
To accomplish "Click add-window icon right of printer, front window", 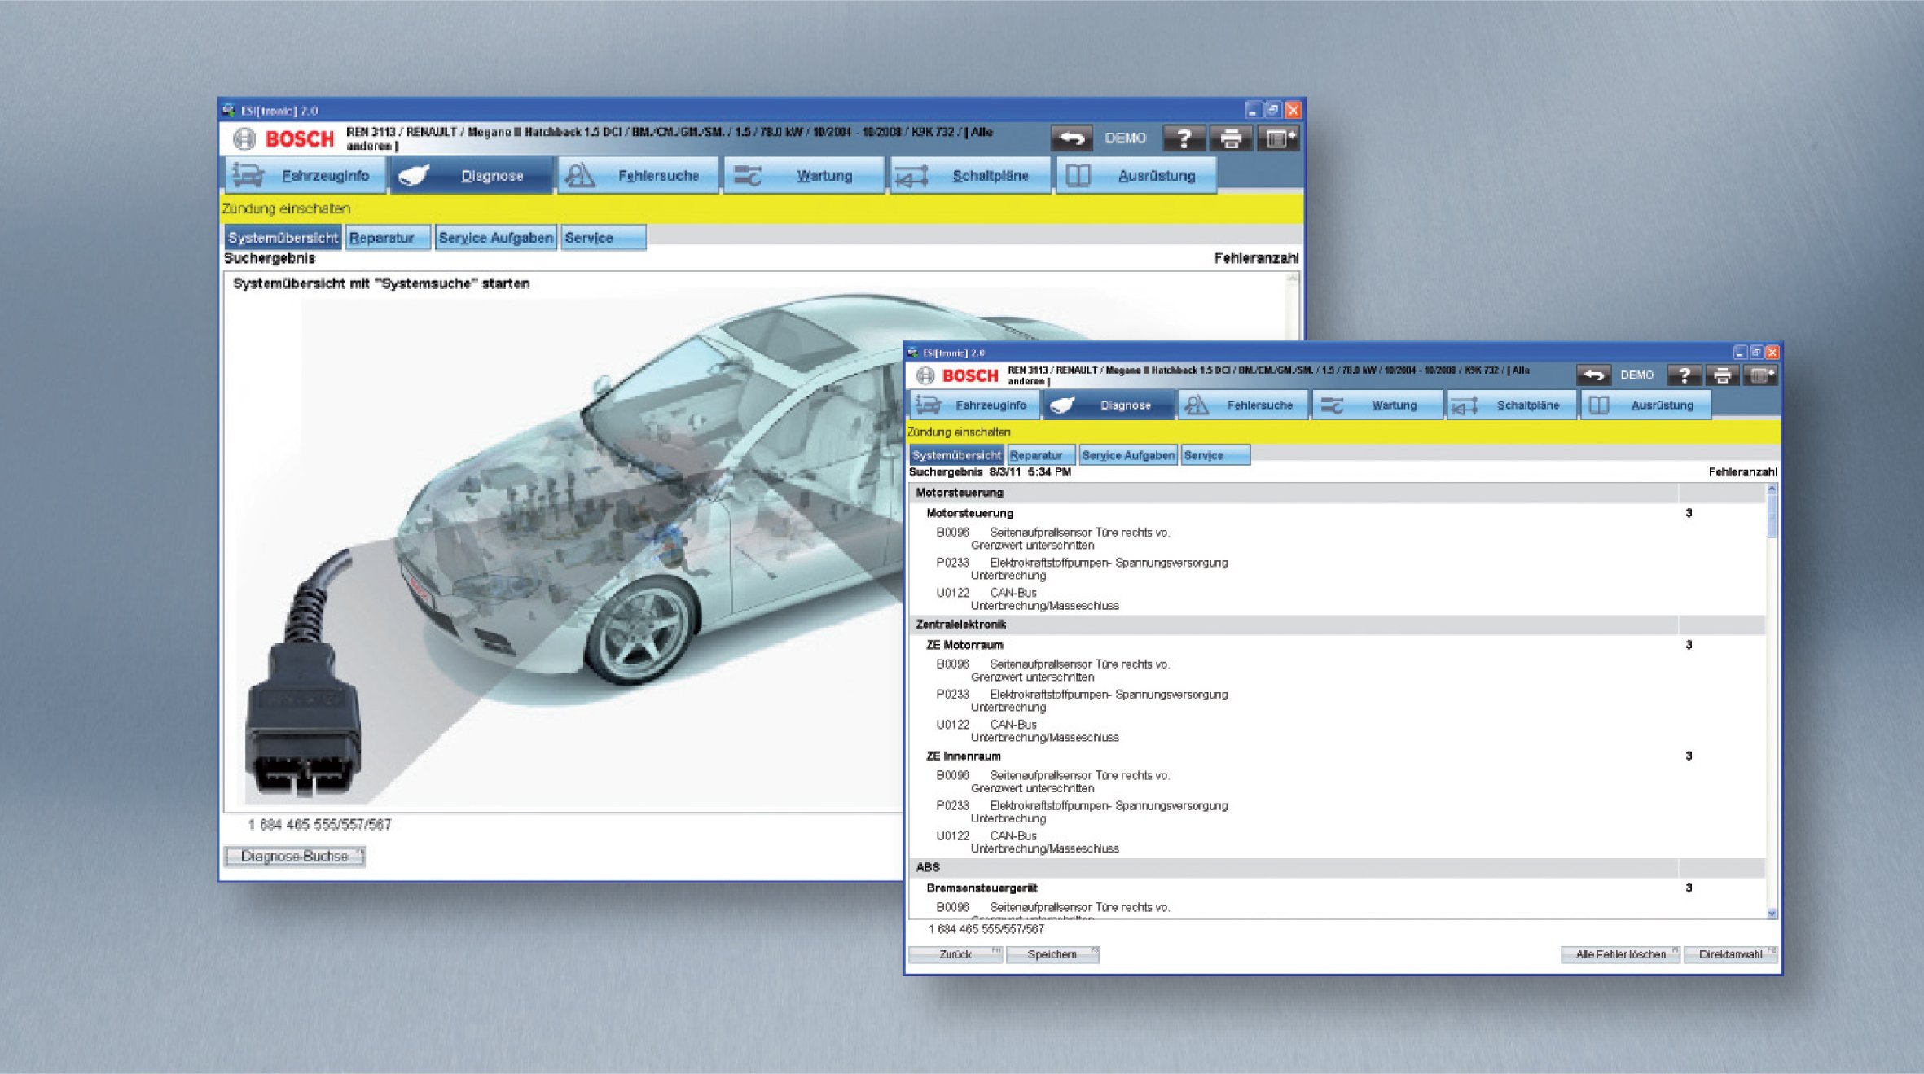I will pos(1760,375).
